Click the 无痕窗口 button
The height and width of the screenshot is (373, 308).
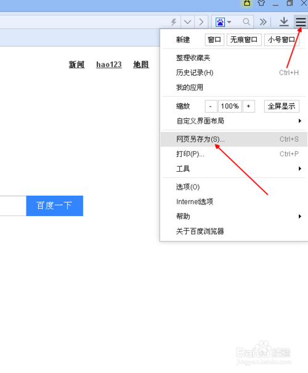[244, 39]
